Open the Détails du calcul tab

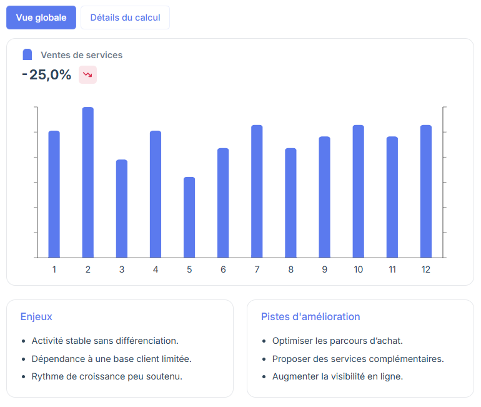point(125,18)
